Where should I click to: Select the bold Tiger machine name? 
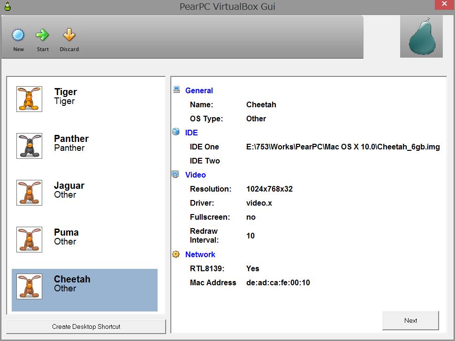click(66, 91)
